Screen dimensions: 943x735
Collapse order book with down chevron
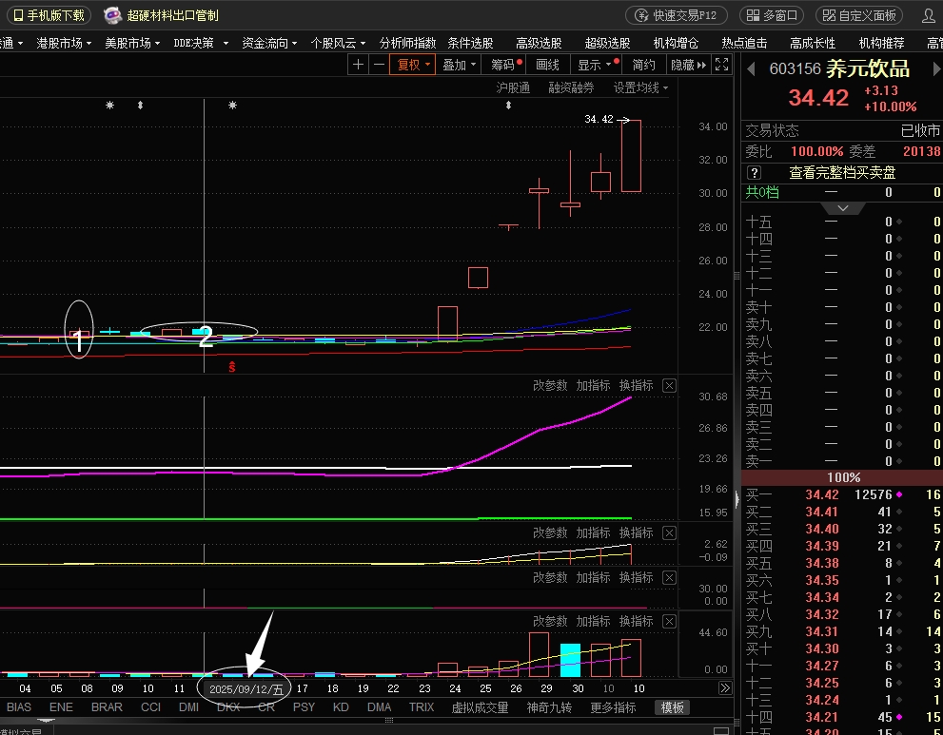[x=842, y=208]
